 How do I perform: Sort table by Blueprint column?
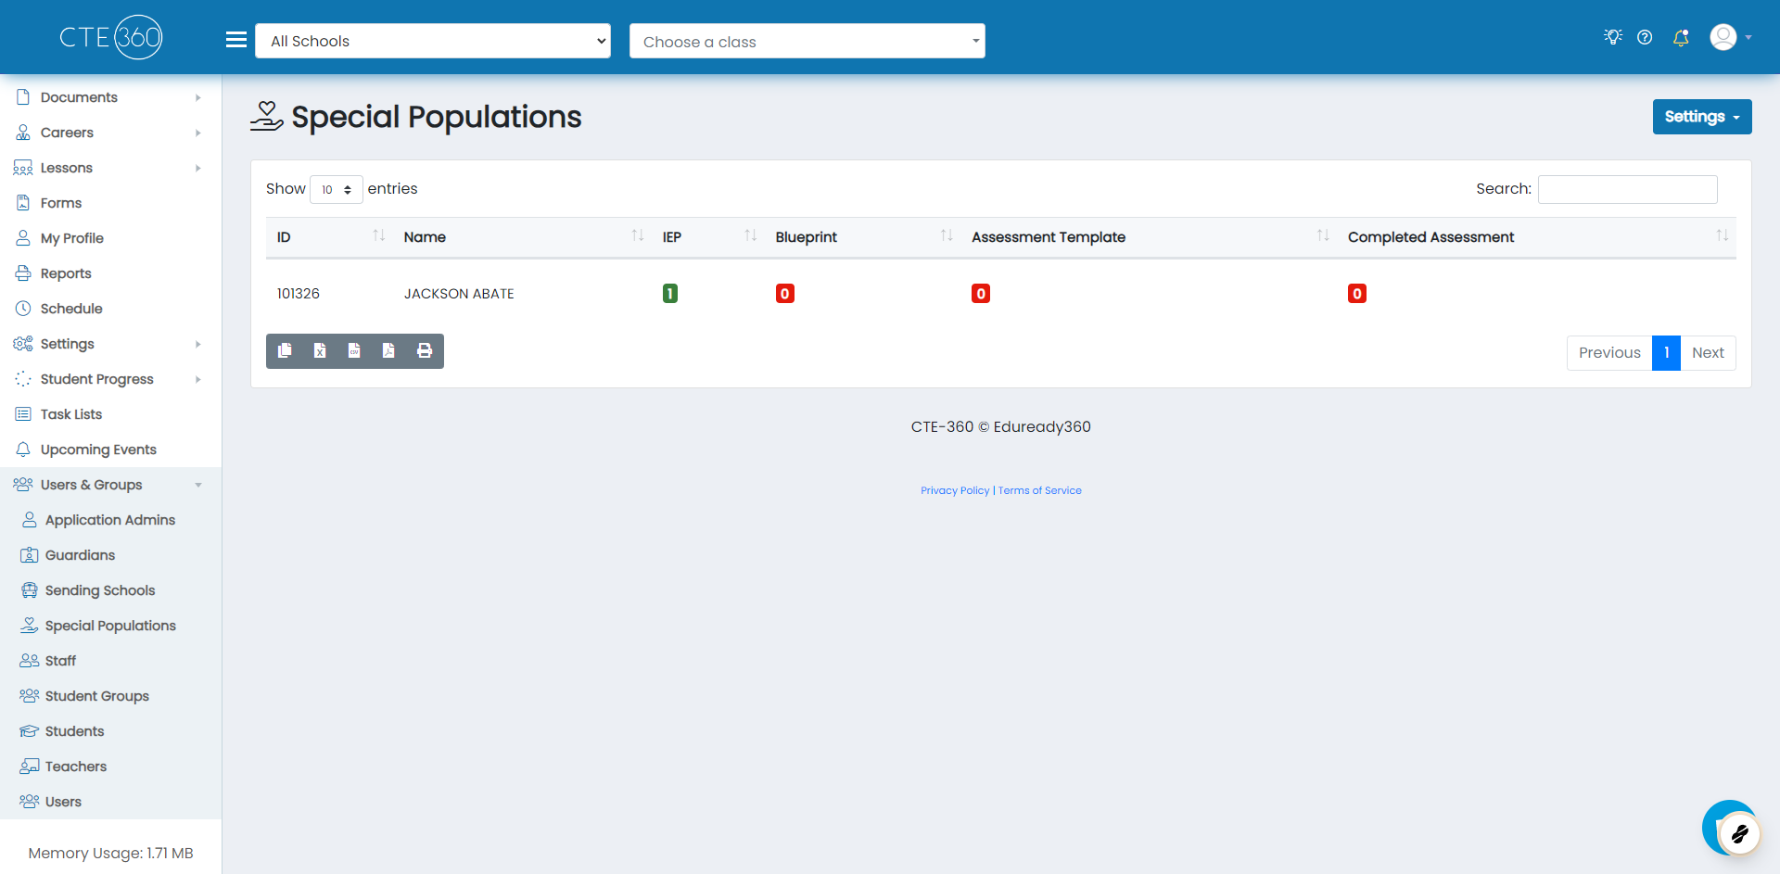click(862, 237)
